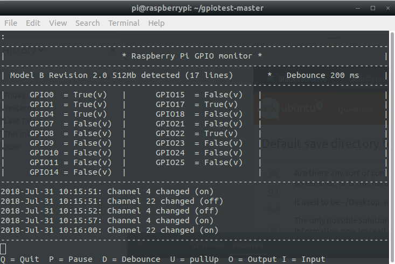
Task: Click the 'GPIO17 = True(v)' row
Action: click(x=197, y=104)
